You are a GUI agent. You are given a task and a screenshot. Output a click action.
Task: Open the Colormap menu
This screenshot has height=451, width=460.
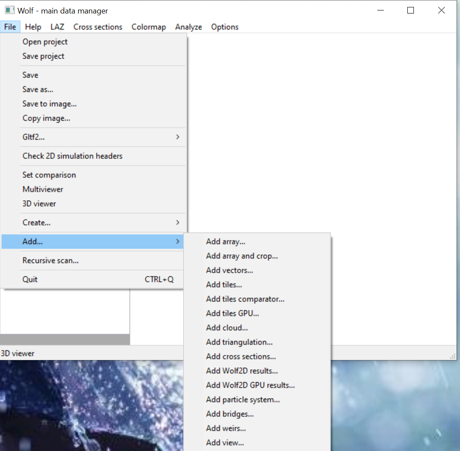(148, 27)
